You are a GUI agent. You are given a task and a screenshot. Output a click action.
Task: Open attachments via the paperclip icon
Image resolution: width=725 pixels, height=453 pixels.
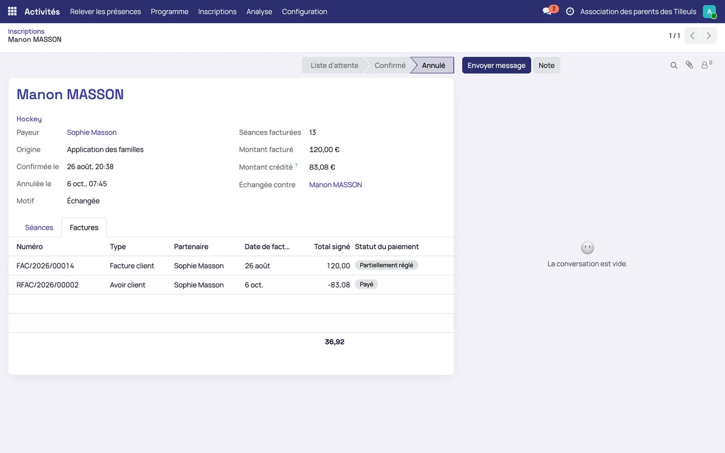click(689, 65)
